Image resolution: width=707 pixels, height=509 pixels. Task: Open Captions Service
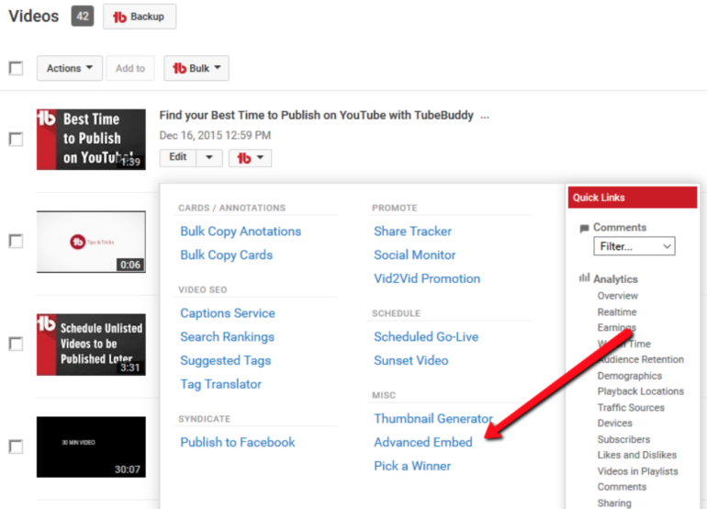(228, 313)
